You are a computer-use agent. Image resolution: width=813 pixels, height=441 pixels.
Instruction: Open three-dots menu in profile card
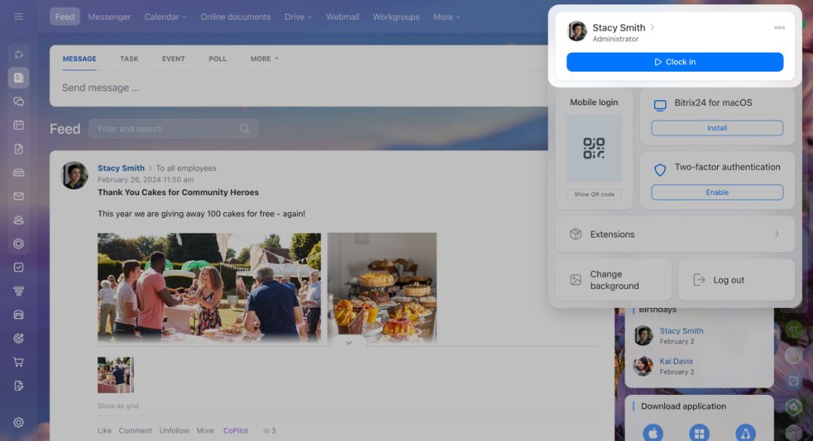(779, 28)
